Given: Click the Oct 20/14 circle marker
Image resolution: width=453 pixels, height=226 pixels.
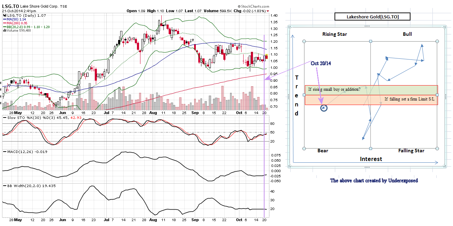Looking at the screenshot, I should [x=324, y=108].
